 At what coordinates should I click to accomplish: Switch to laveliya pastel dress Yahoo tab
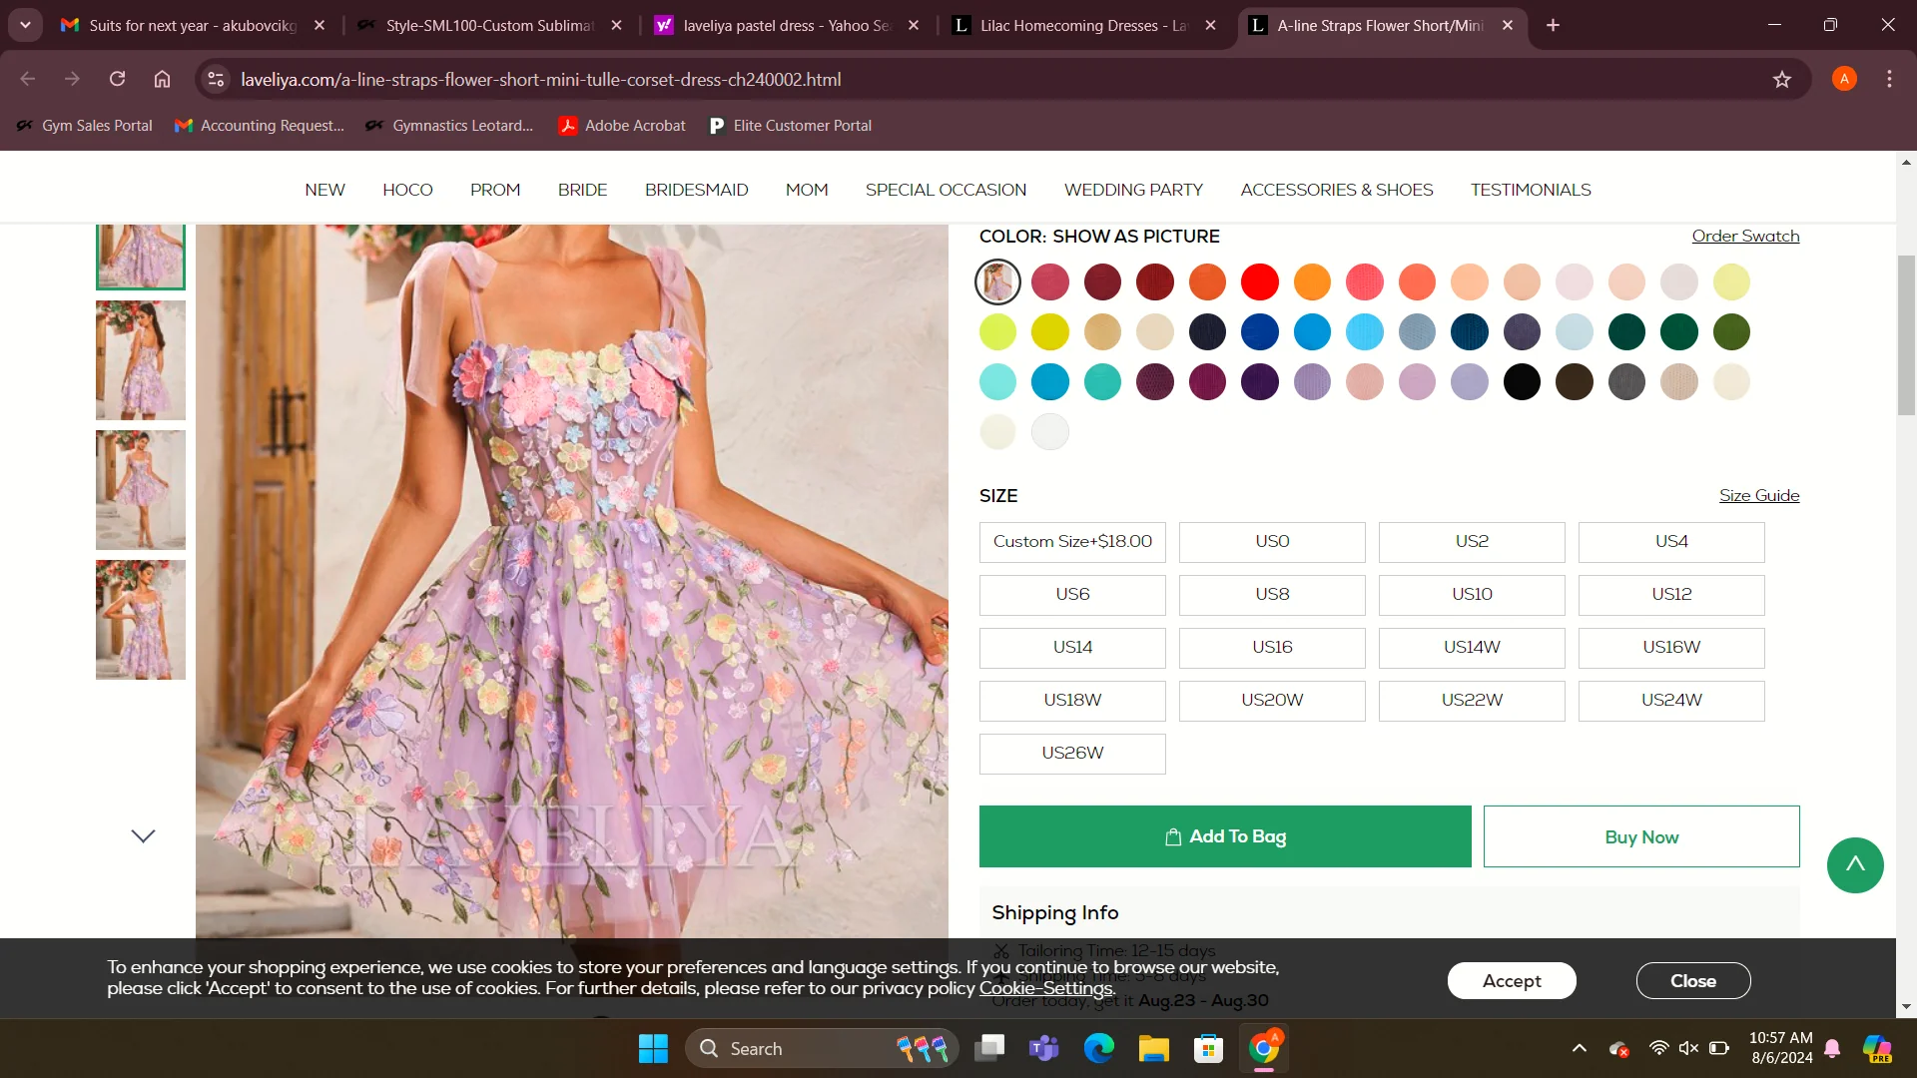point(787,25)
